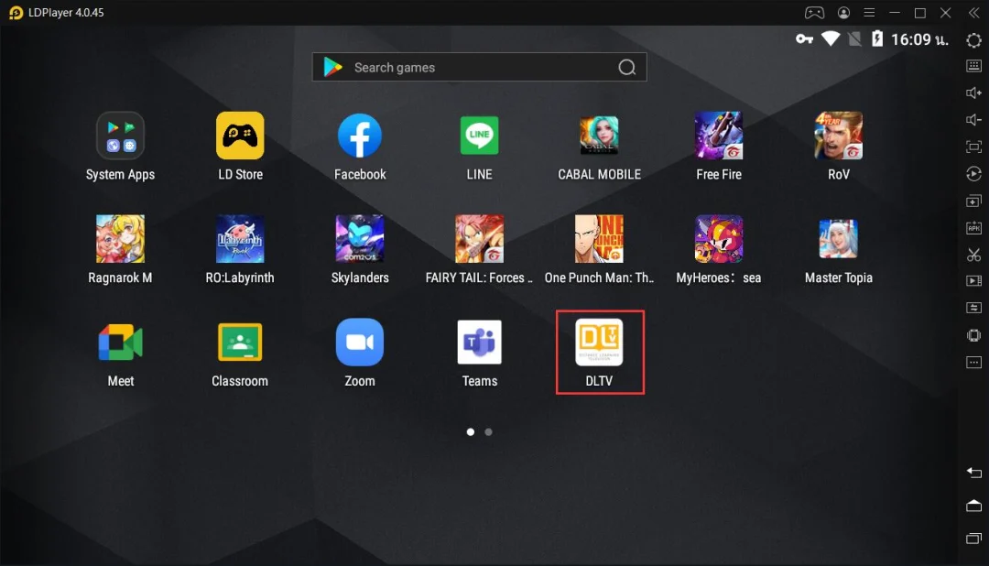Open LDPlayer settings gear in sidebar
This screenshot has height=566, width=989.
[x=973, y=40]
